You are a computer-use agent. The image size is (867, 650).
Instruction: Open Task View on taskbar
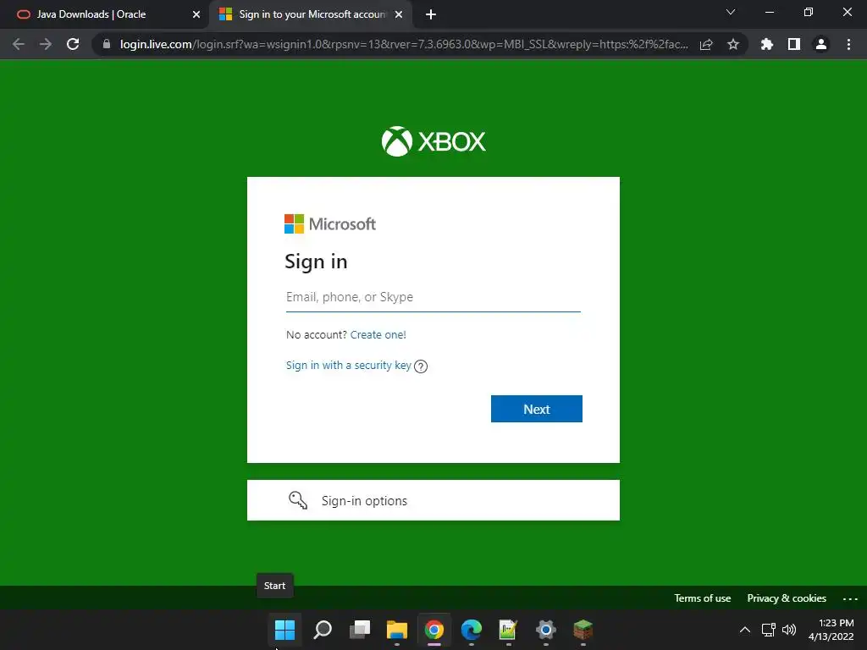(x=359, y=629)
